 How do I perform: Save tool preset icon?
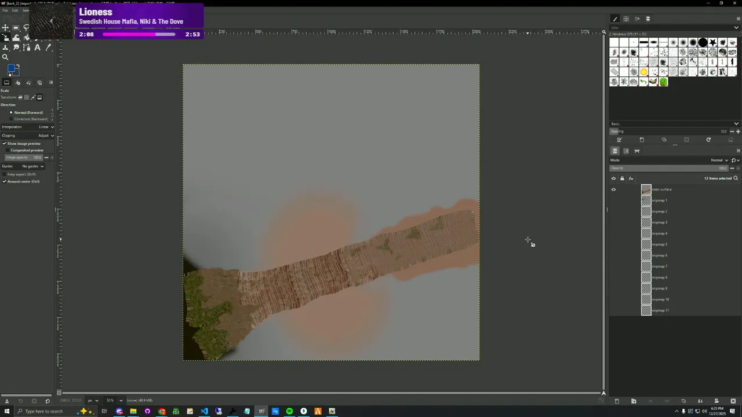[7, 401]
